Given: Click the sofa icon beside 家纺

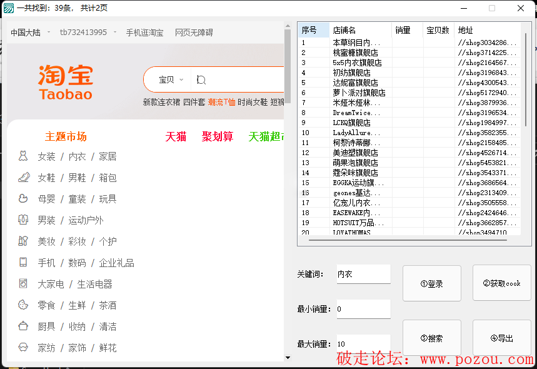Looking at the screenshot, I should [x=23, y=347].
